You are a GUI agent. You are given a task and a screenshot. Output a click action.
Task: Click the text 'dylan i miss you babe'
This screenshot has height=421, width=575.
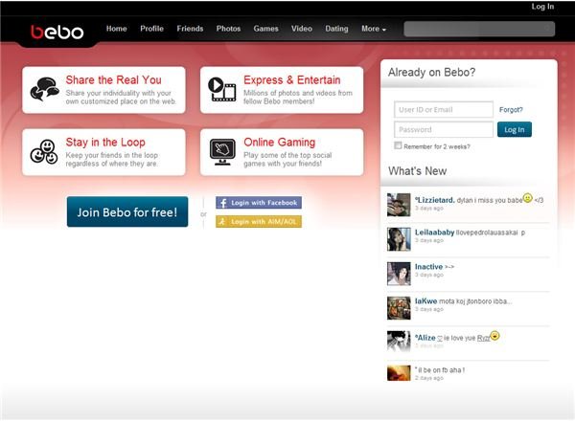pos(490,200)
